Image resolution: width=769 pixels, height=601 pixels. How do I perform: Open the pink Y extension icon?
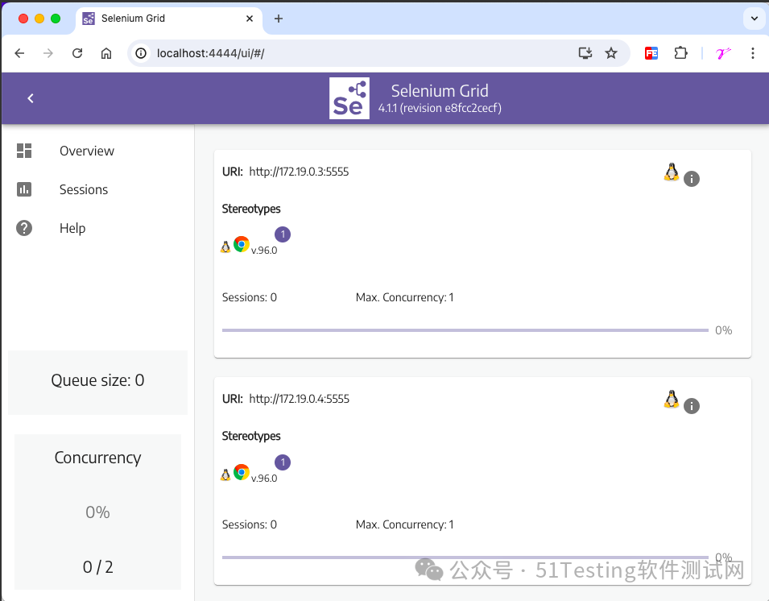[723, 53]
